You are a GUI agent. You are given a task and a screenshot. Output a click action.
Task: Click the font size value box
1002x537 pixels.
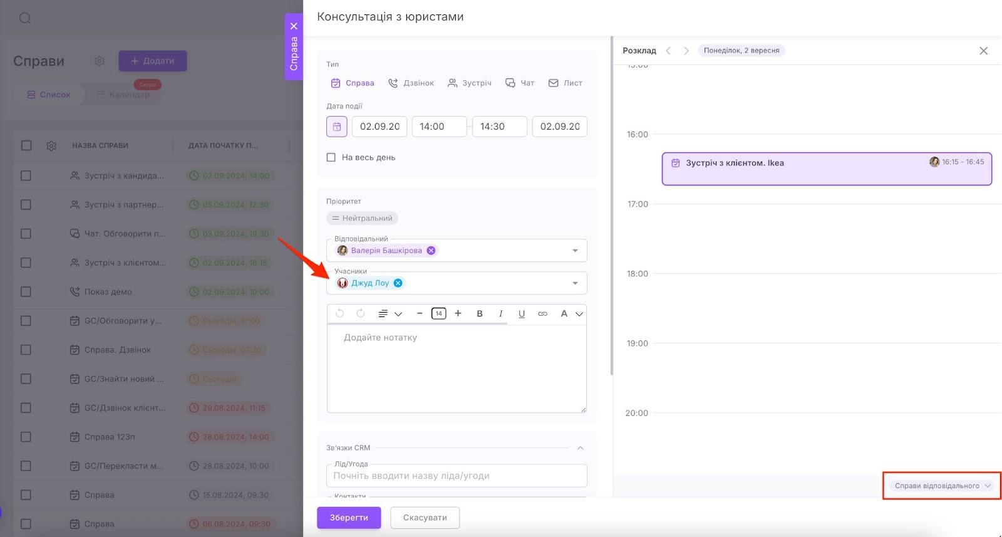coord(439,313)
